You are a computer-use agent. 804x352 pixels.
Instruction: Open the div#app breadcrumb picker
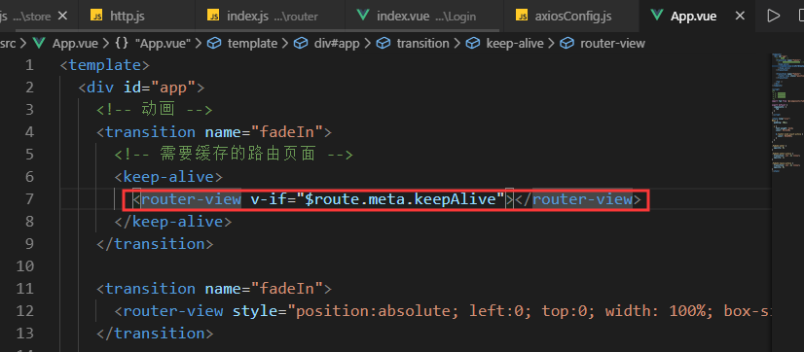pyautogui.click(x=337, y=44)
